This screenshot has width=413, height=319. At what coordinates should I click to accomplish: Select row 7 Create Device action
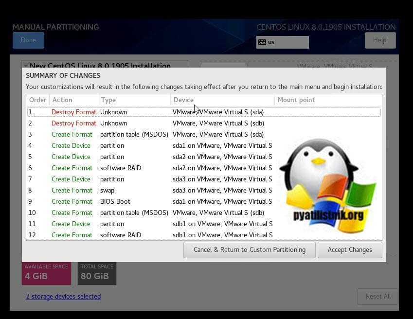(x=71, y=179)
